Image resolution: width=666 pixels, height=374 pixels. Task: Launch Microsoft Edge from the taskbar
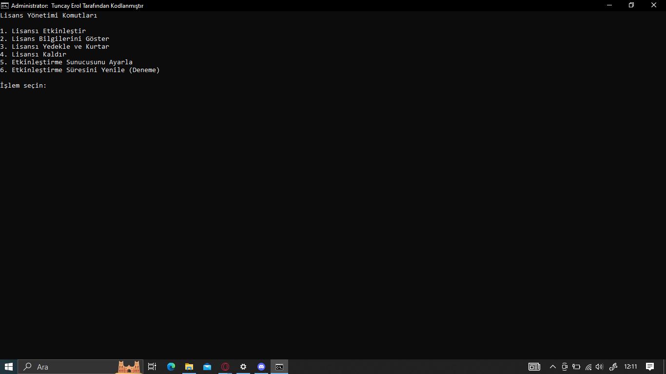[x=170, y=367]
